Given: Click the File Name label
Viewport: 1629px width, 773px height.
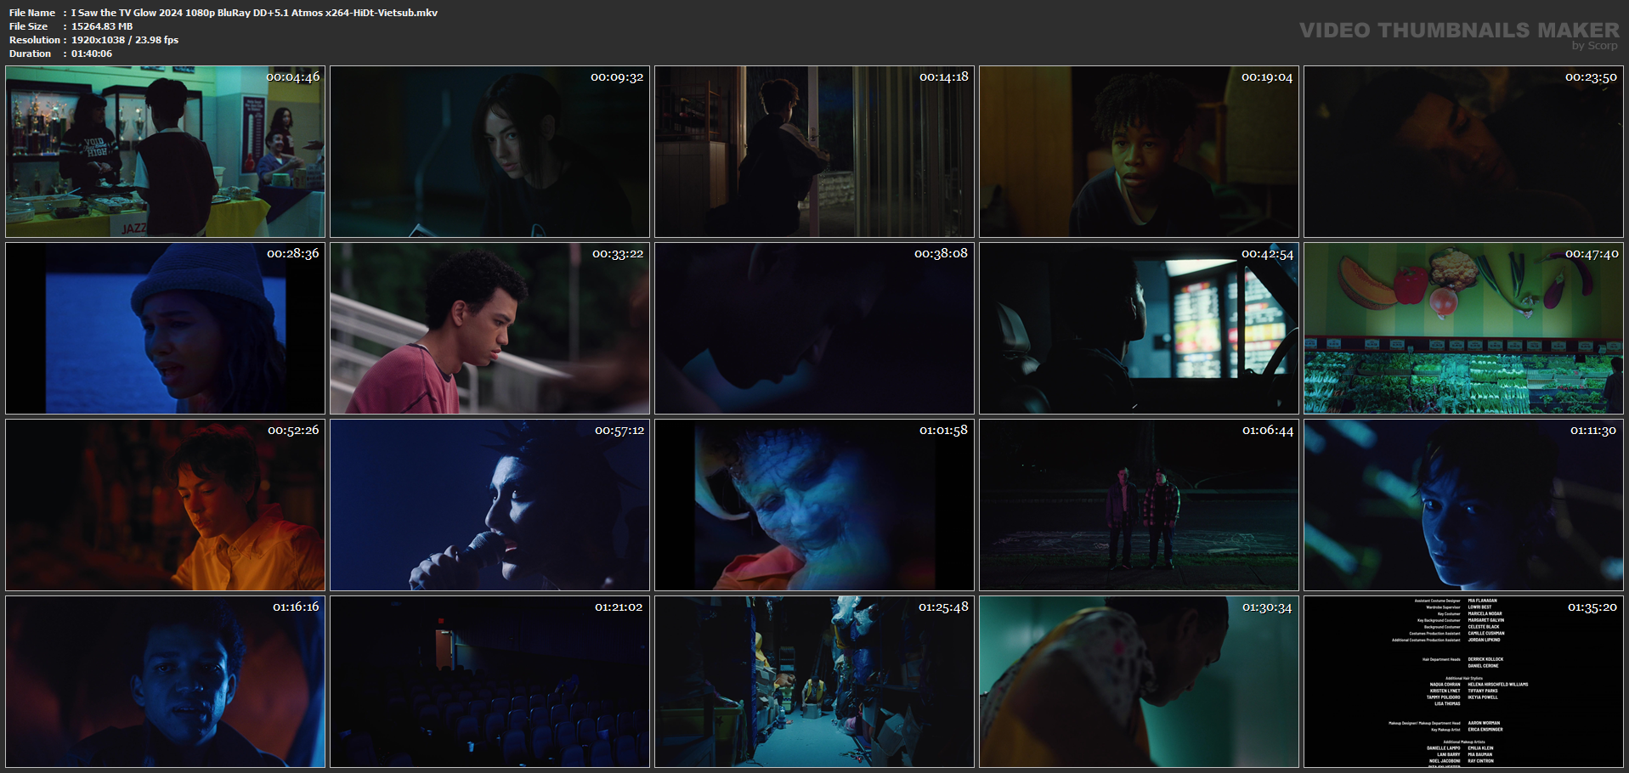Looking at the screenshot, I should 32,13.
